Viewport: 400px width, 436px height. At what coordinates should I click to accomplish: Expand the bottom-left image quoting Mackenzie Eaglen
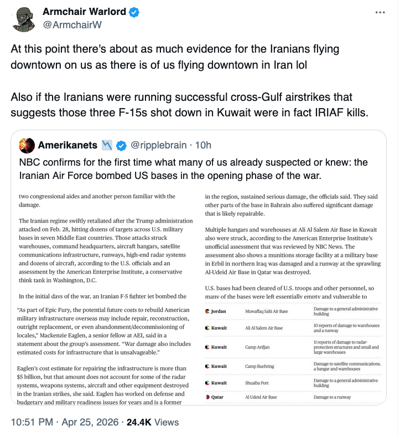coord(105,352)
